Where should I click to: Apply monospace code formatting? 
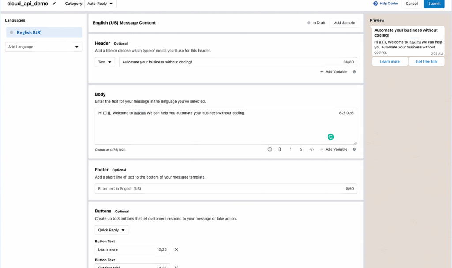312,149
